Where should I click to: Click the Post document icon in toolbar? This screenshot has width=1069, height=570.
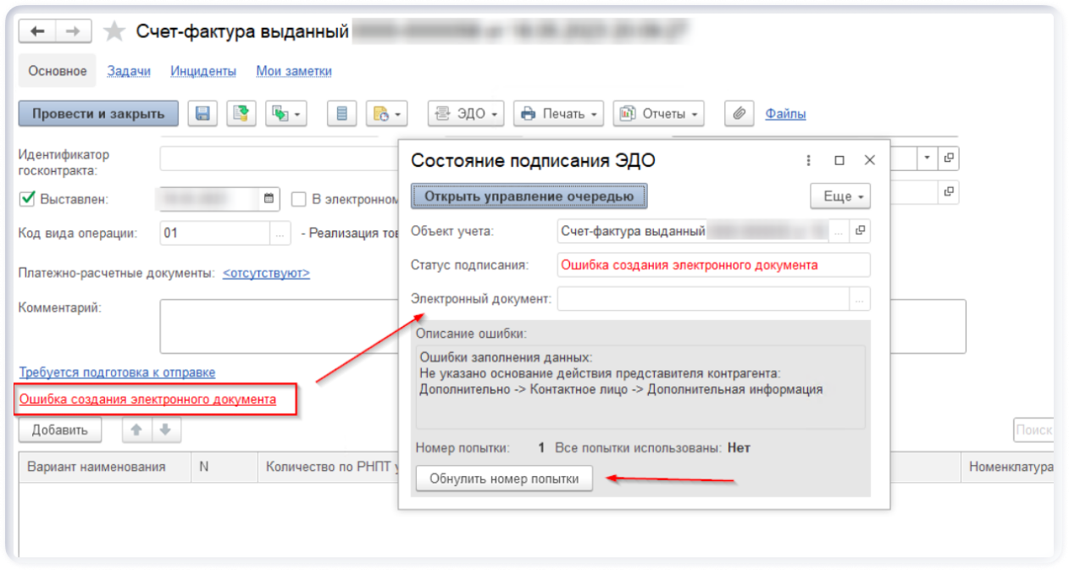(241, 113)
